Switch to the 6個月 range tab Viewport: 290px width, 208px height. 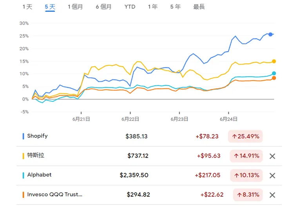click(x=103, y=7)
